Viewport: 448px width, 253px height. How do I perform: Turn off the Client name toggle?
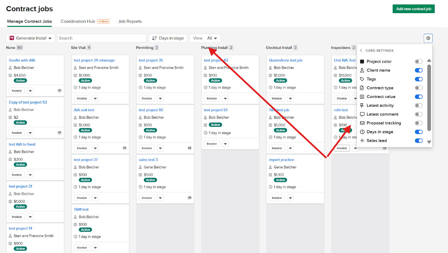pyautogui.click(x=419, y=70)
